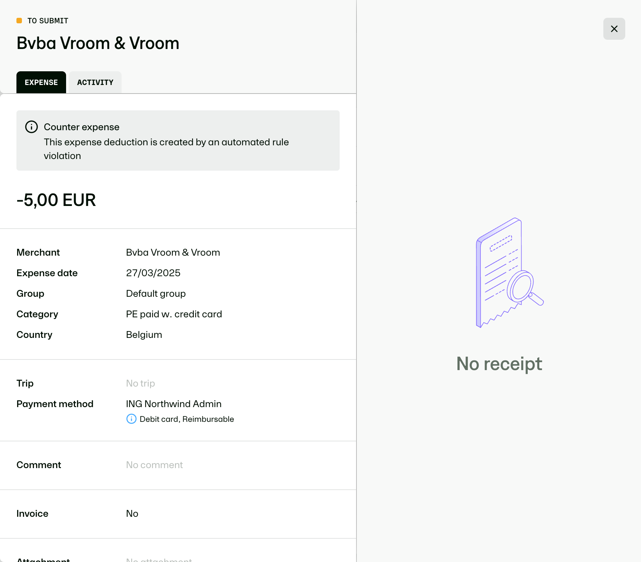Click the No receipt illustration
Viewport: 641px width, 562px height.
[x=510, y=273]
